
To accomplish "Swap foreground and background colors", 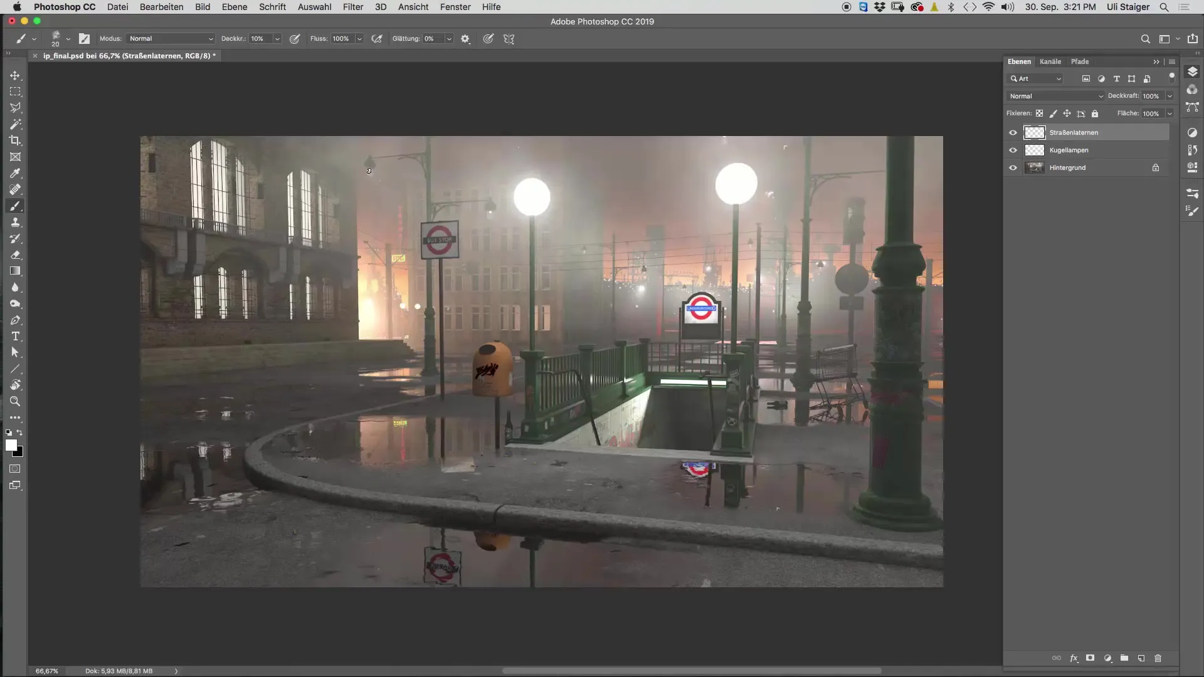I will click(x=20, y=433).
